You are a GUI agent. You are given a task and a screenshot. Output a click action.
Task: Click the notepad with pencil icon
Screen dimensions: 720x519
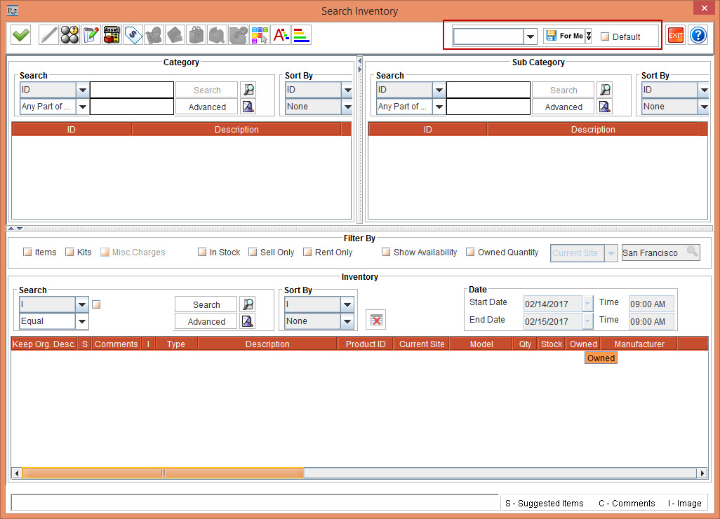[x=91, y=35]
